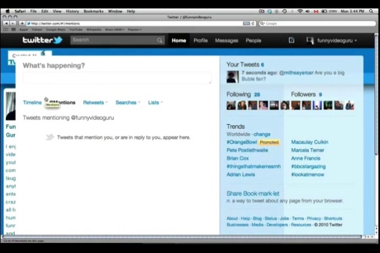Open the first avatar under Following
The image size is (380, 253).
231,106
